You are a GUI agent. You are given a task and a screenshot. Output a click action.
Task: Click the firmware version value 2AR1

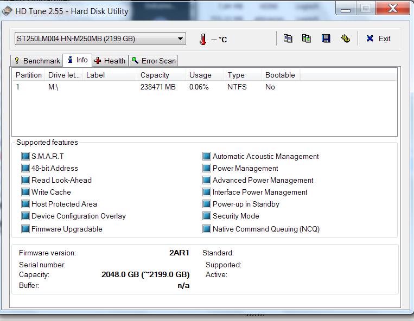(x=179, y=253)
